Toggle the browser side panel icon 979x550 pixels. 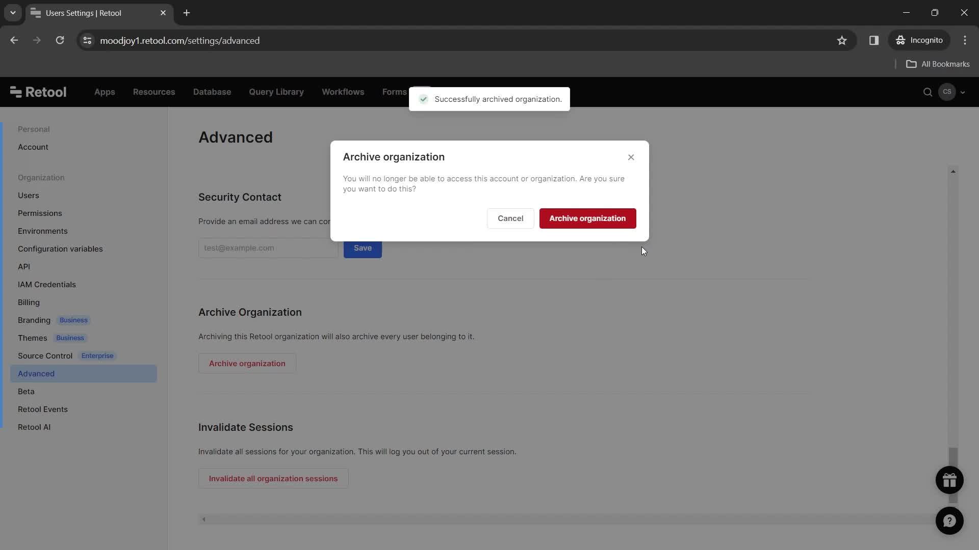click(874, 40)
